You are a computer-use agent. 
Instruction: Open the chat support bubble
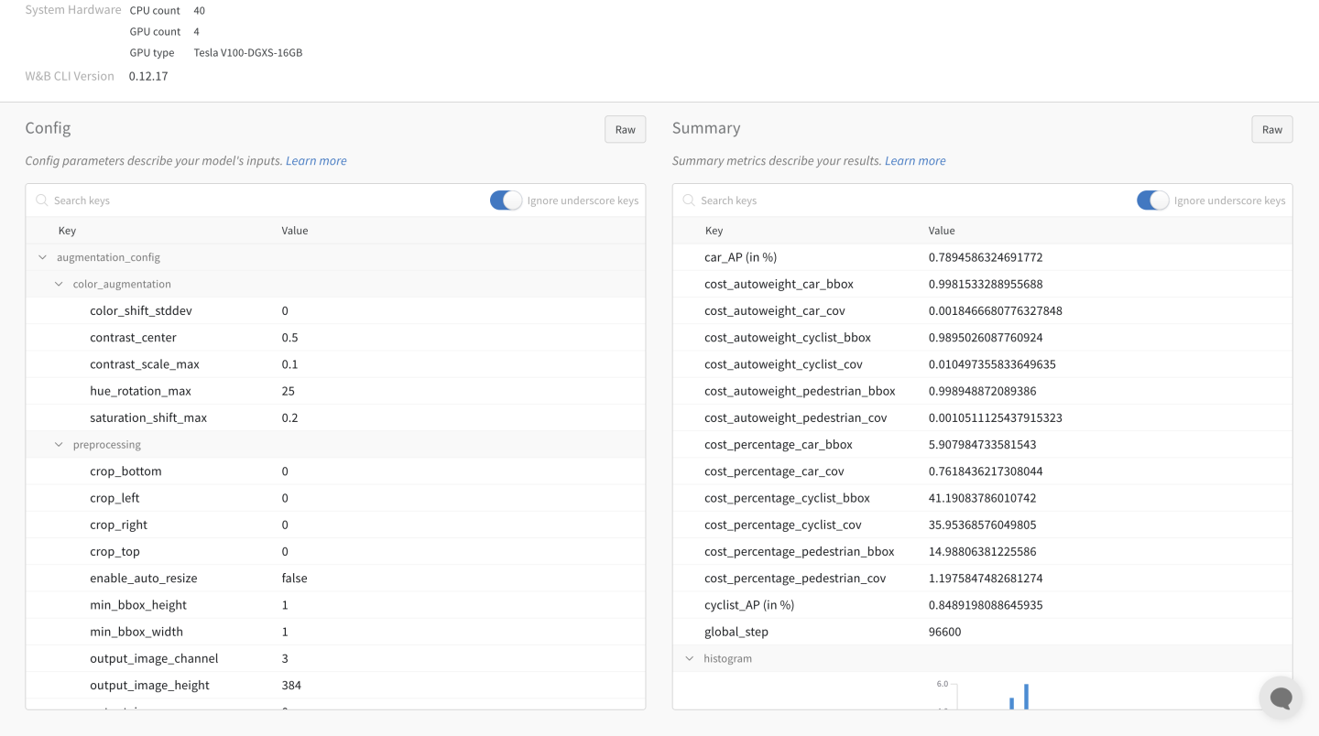point(1281,698)
